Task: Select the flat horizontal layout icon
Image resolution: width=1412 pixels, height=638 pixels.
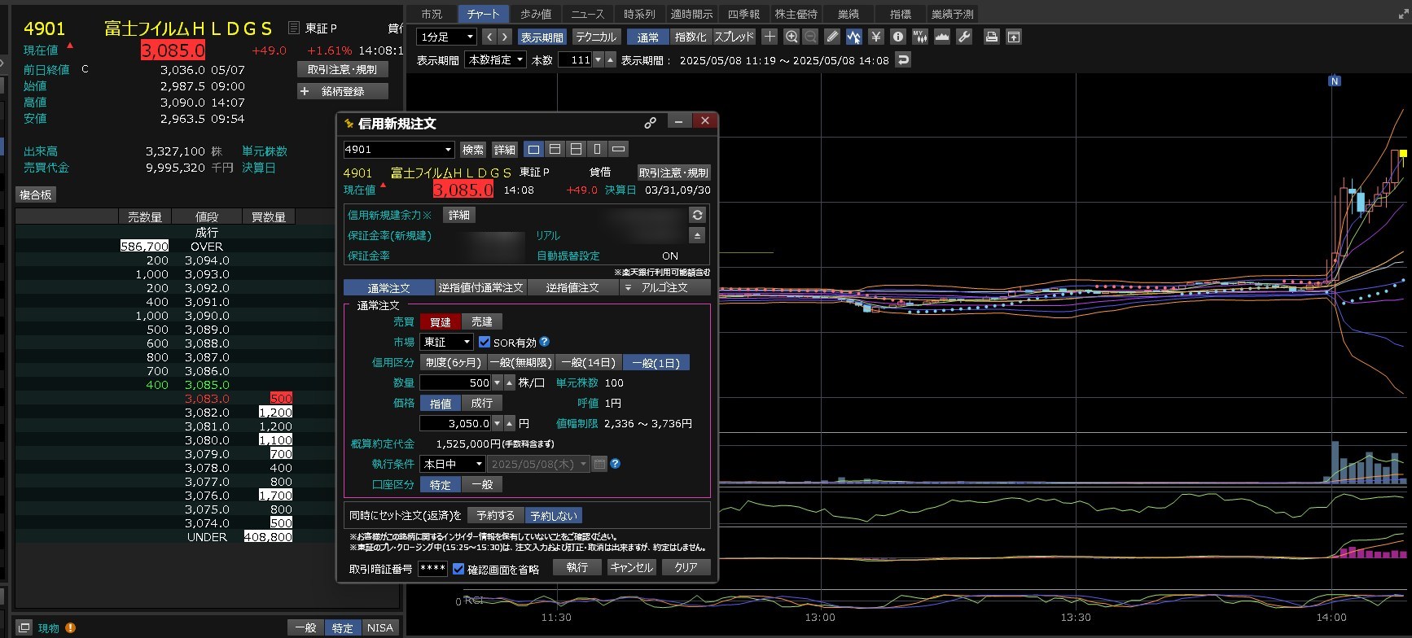Action: (618, 149)
